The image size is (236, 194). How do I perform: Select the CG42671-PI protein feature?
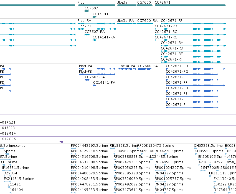click(192, 108)
